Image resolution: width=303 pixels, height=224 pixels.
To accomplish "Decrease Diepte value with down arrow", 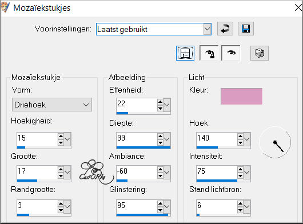I will click(160, 143).
